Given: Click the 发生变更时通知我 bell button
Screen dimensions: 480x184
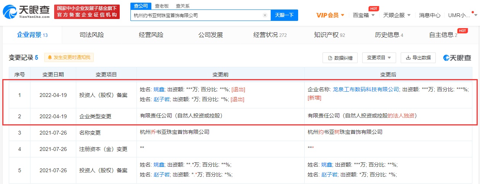Looking at the screenshot, I should coord(69,57).
